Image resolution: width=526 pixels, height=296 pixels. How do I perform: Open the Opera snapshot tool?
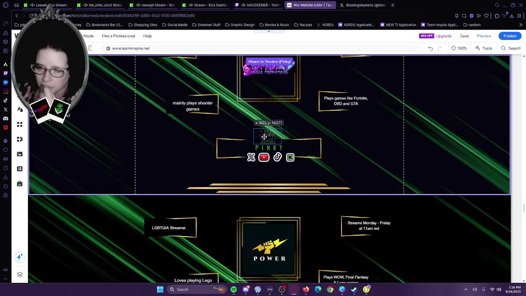464,16
